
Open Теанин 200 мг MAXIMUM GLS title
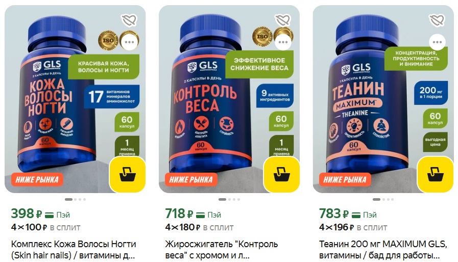pyautogui.click(x=383, y=249)
